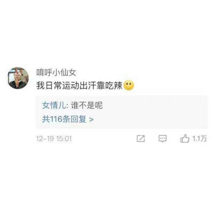Open the comment bubble reply icon
Viewport: 212px width, 212px height.
[x=163, y=139]
